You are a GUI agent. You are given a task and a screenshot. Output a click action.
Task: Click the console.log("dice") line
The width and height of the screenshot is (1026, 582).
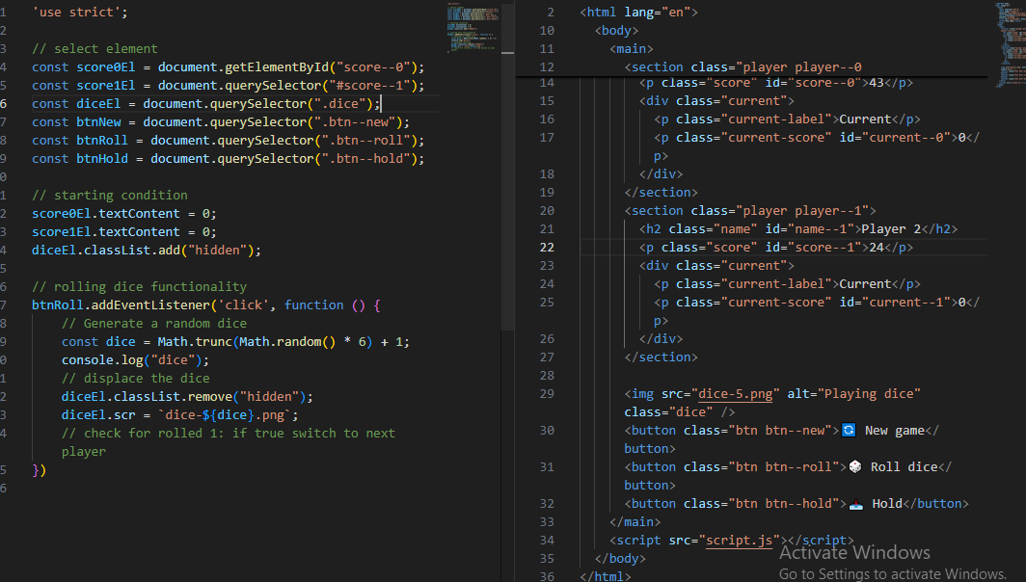point(135,360)
